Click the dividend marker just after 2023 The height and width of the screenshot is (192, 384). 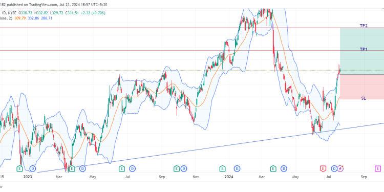(33, 168)
